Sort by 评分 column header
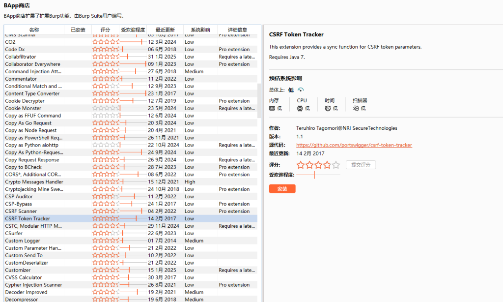Screen dimensions: 503x302 pyautogui.click(x=105, y=30)
